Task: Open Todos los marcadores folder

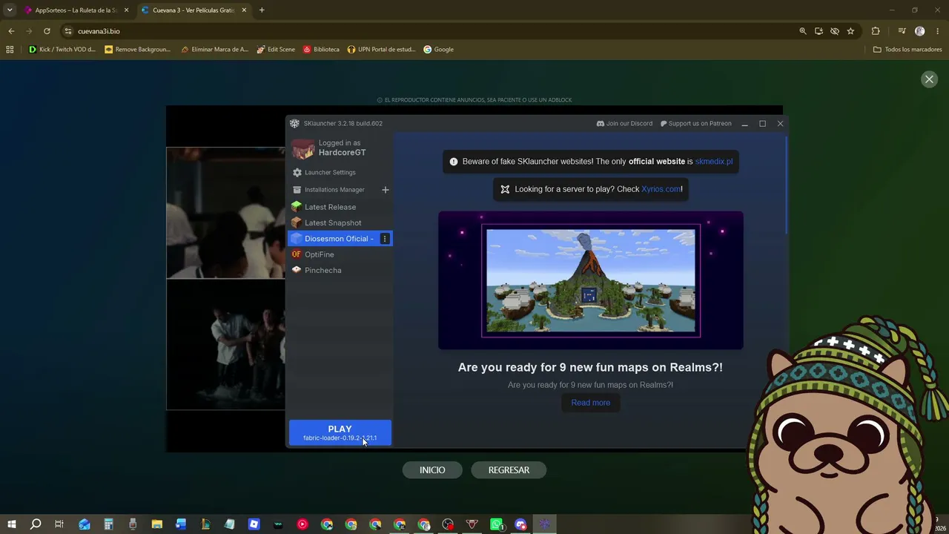Action: 907,50
